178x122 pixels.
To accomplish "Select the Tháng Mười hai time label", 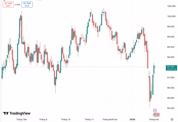I will (110, 119).
